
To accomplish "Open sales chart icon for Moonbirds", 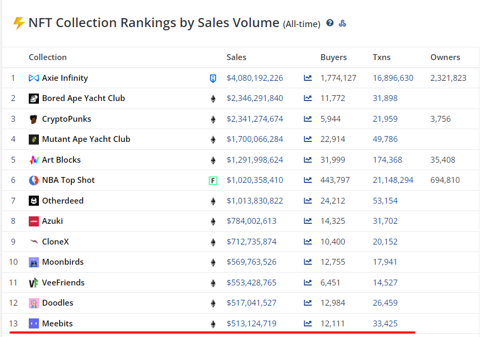I will tap(308, 262).
